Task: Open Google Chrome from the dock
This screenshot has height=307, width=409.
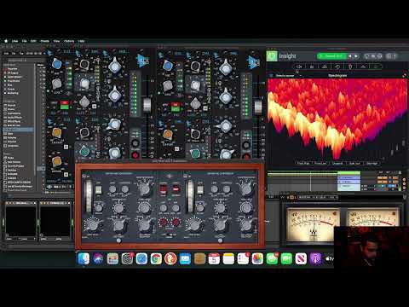Action: point(156,259)
